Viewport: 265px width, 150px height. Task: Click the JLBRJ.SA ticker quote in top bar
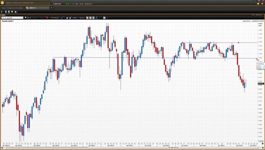click(x=57, y=4)
